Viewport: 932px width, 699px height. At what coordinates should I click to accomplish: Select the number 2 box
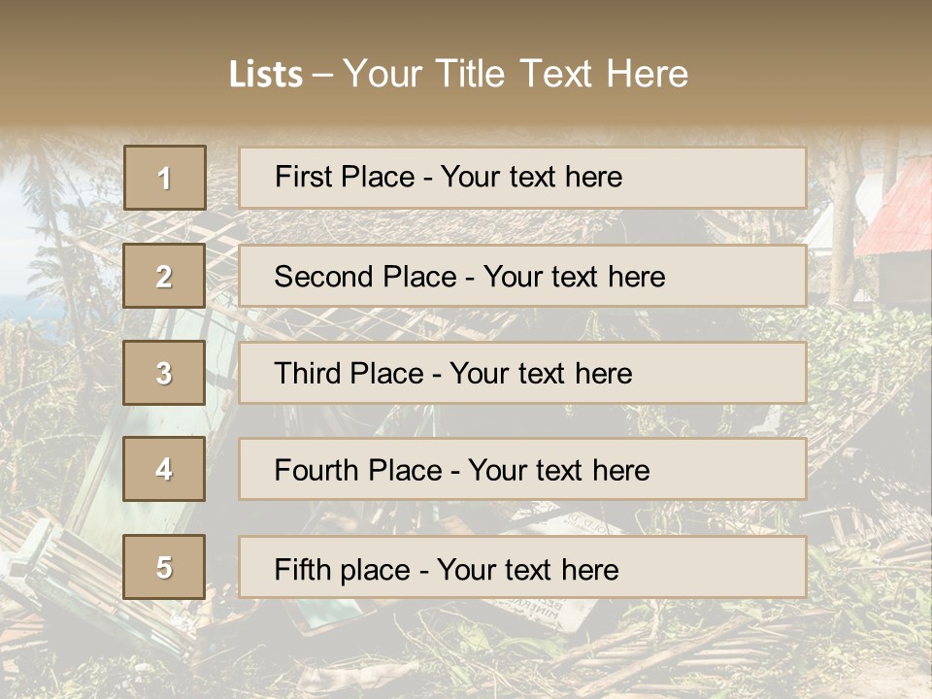pos(164,276)
